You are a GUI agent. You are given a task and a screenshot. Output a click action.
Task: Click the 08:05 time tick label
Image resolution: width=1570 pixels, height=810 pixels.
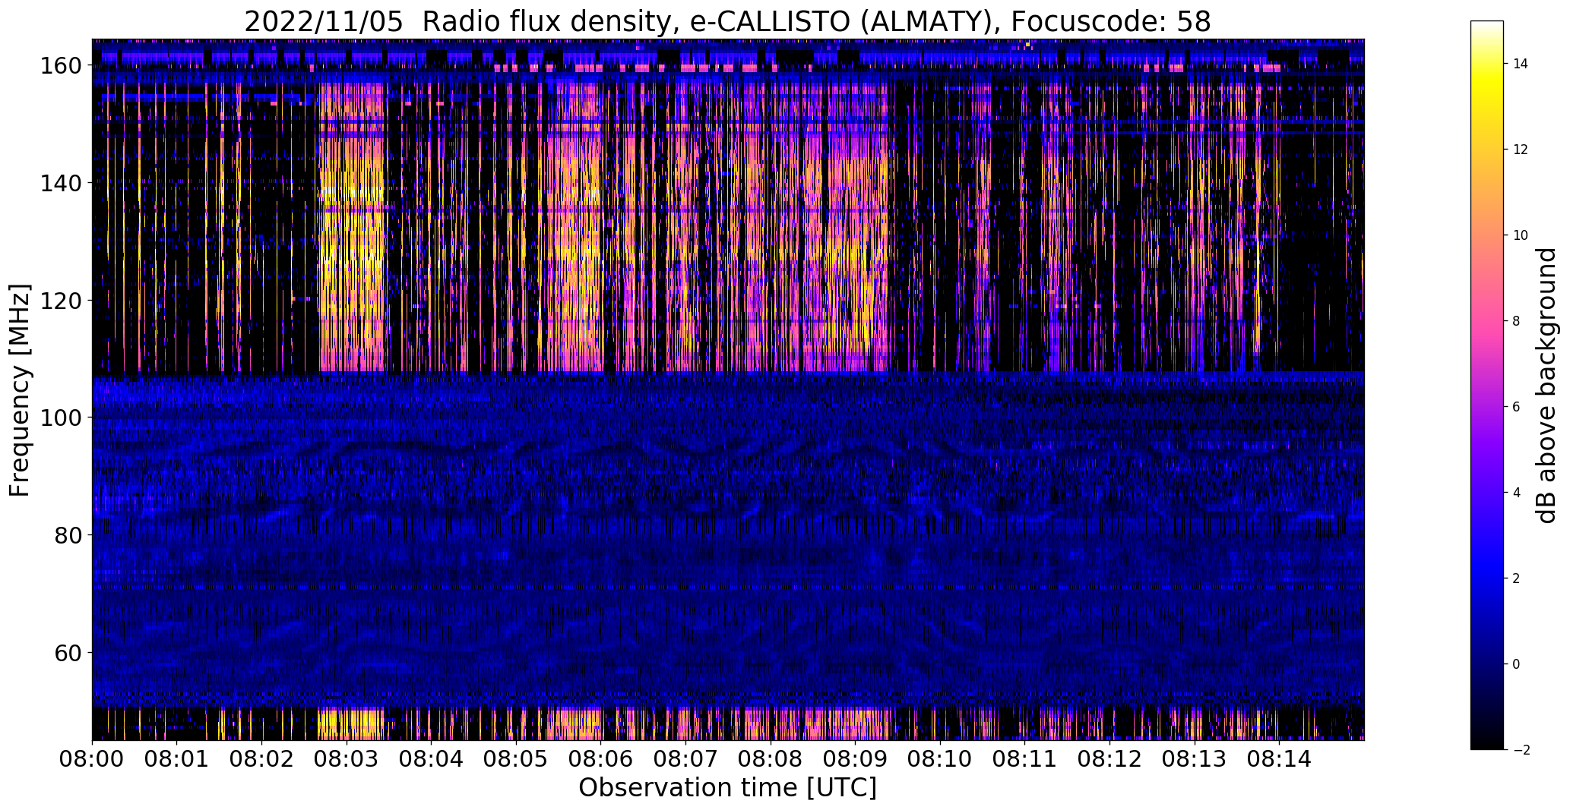[x=516, y=758]
